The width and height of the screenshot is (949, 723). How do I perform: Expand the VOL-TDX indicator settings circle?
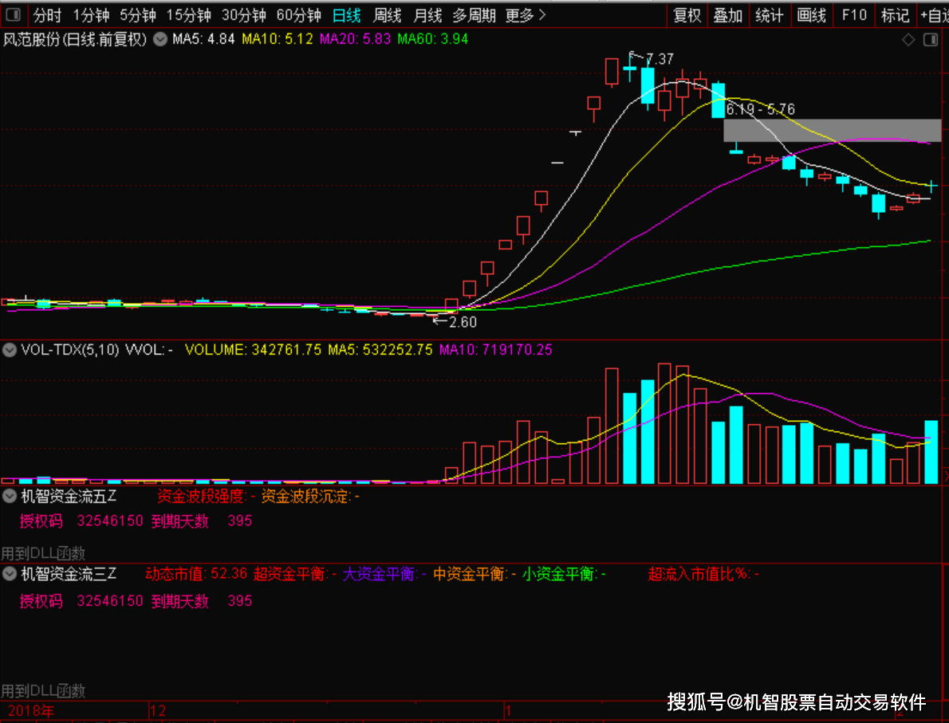click(x=9, y=350)
